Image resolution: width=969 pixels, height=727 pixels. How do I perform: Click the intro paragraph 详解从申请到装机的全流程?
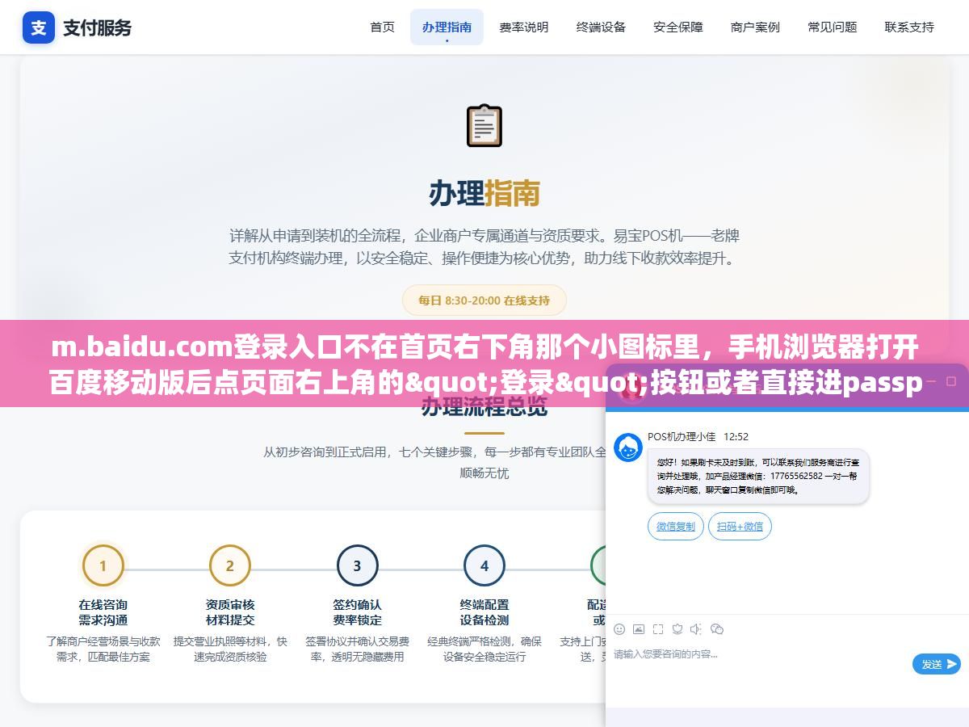[x=484, y=247]
